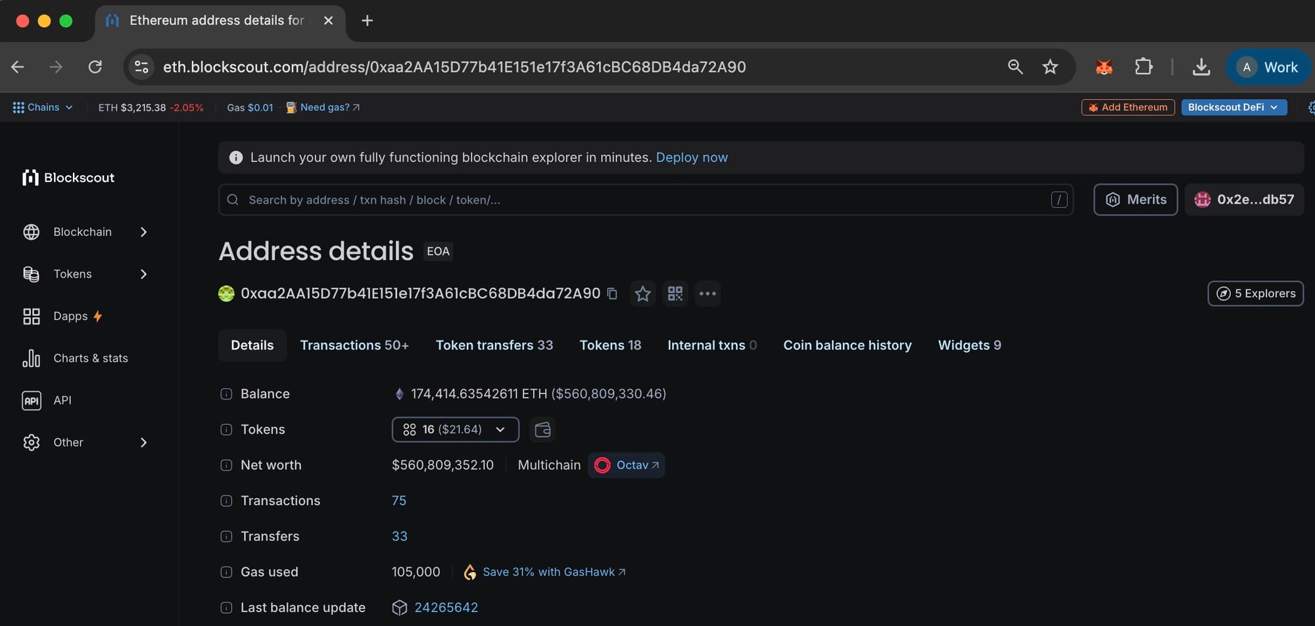Click the MetaMask extension icon in the toolbar

click(1103, 66)
